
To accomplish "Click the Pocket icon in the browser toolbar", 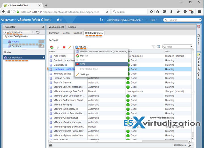I will tap(164, 12).
